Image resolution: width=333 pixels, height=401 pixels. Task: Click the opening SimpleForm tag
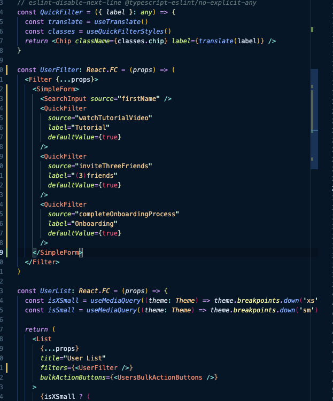pyautogui.click(x=56, y=89)
